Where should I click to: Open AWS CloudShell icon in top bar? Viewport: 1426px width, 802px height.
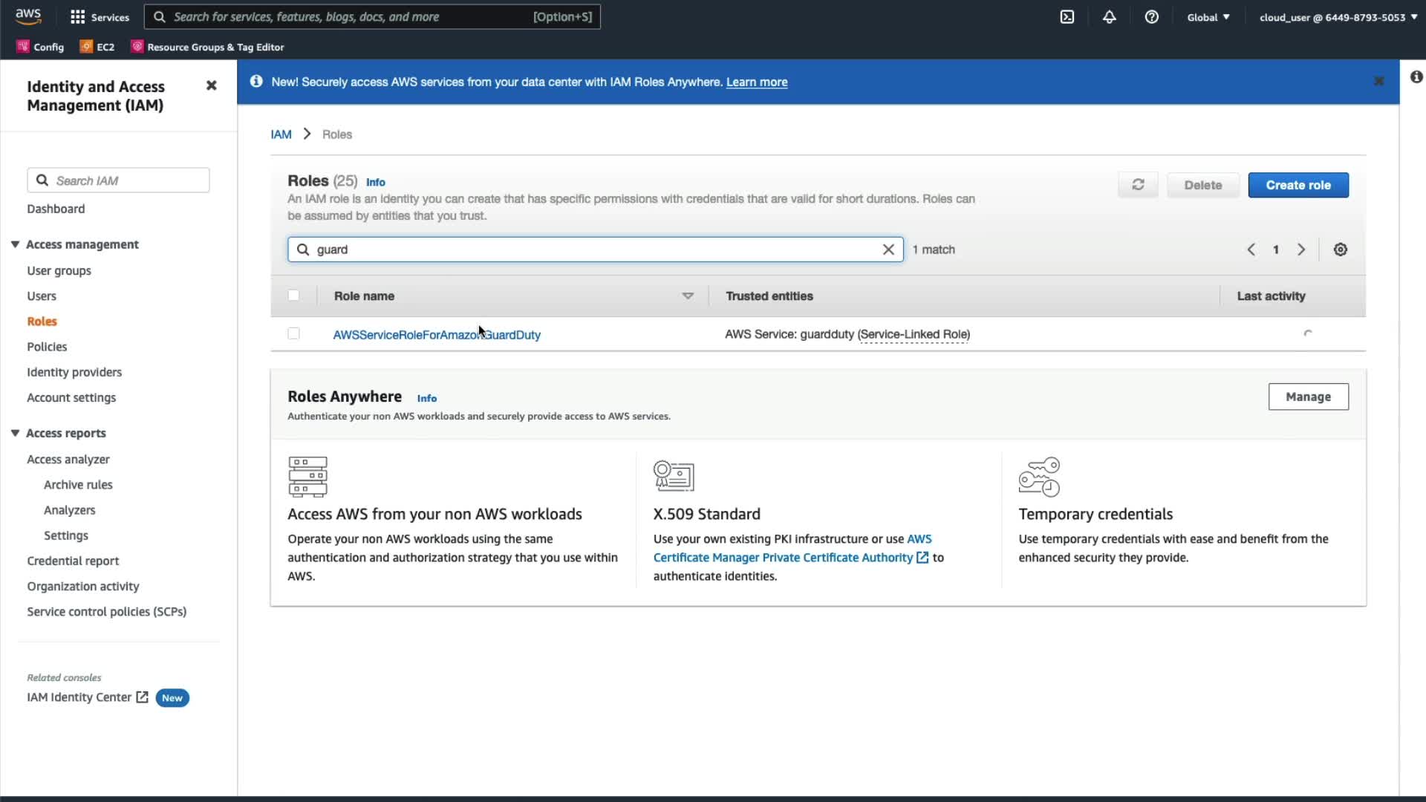[1067, 17]
